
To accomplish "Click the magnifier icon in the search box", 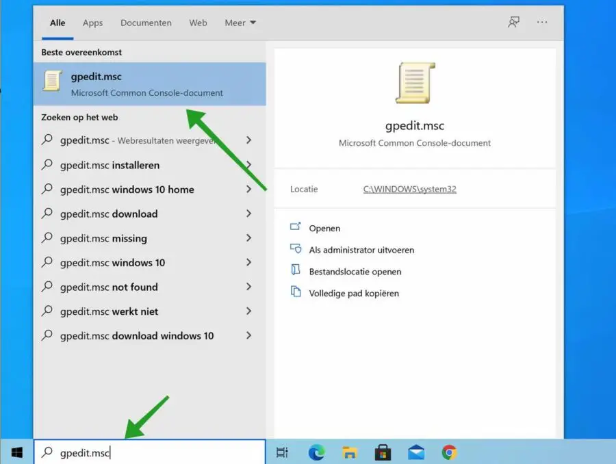I will (47, 452).
